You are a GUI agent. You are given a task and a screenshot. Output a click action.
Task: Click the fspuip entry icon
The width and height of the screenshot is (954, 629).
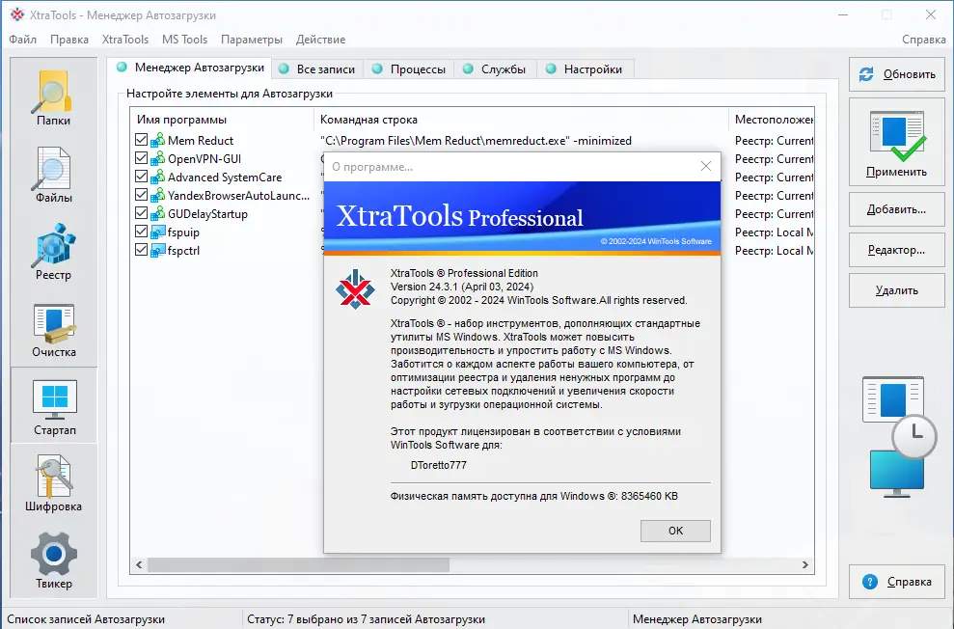157,232
